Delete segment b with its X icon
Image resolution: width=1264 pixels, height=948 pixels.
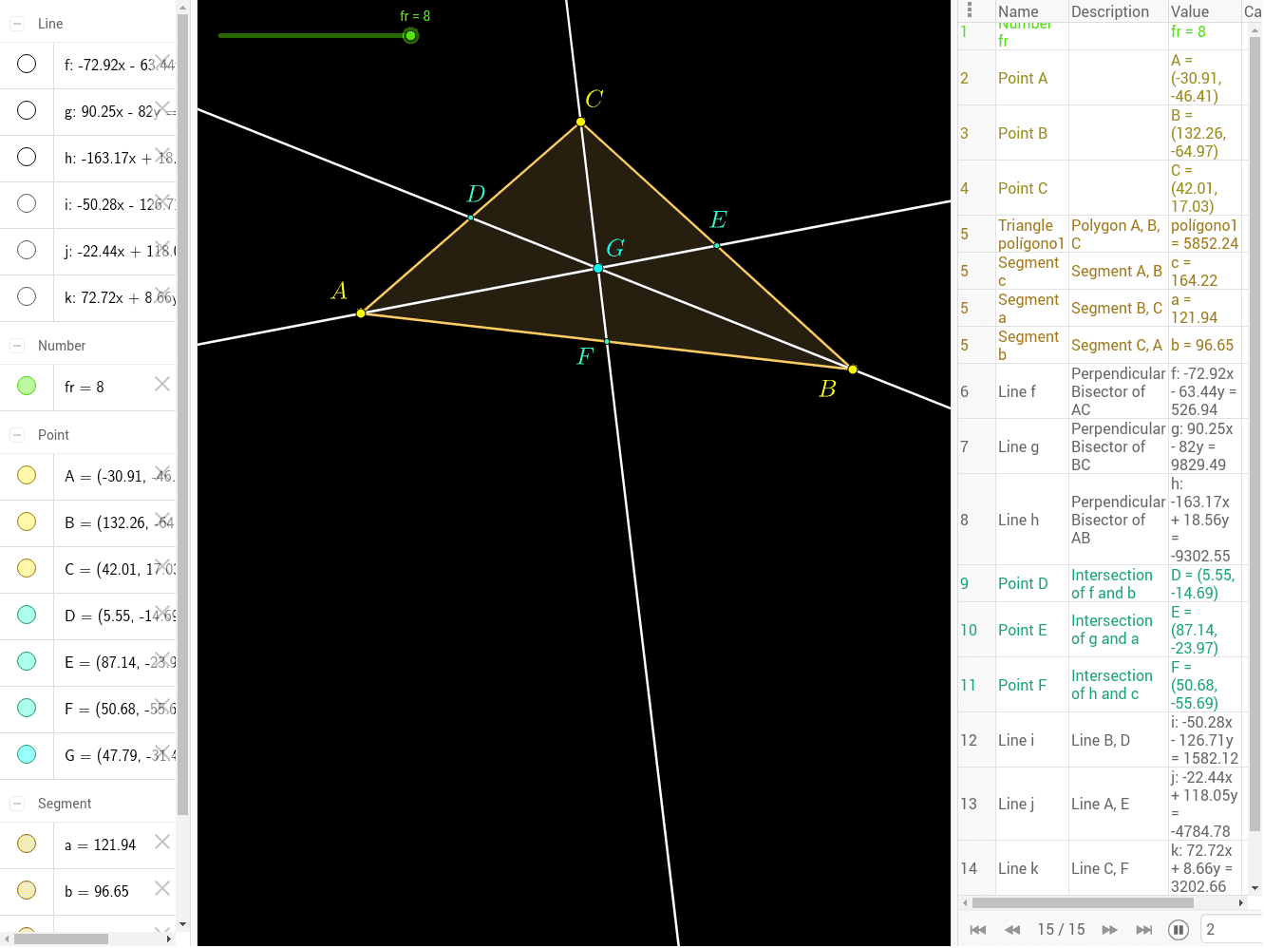[x=162, y=888]
